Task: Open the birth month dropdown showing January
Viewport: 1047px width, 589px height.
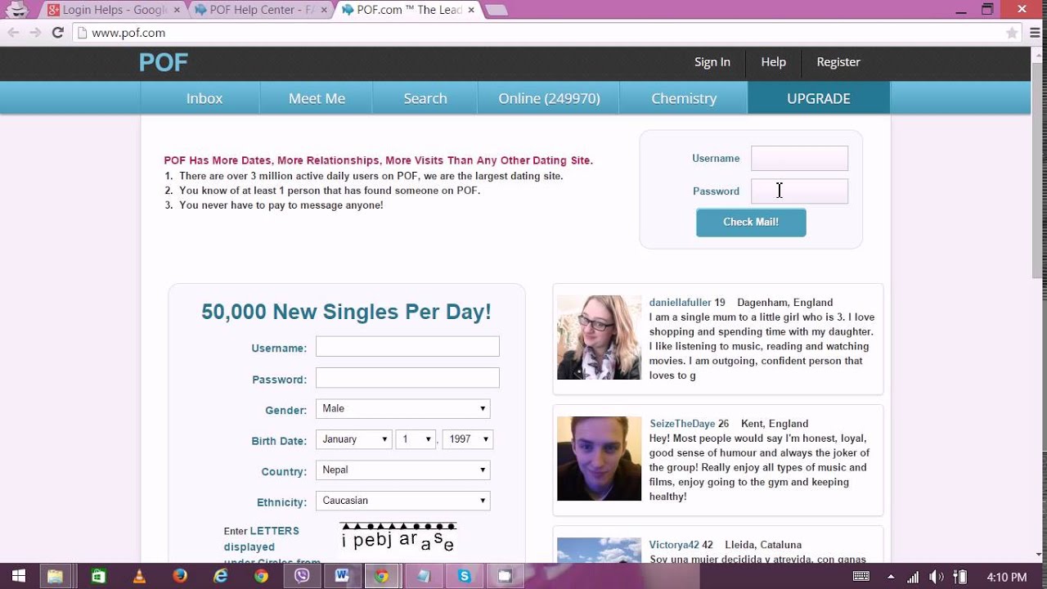Action: tap(353, 439)
